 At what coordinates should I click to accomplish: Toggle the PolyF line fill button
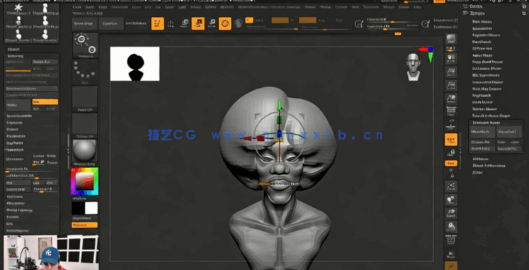tap(451, 240)
